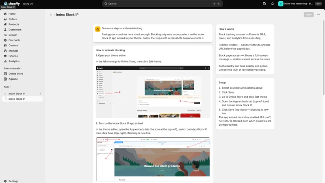Open Finance from the sidebar

click(x=22, y=56)
